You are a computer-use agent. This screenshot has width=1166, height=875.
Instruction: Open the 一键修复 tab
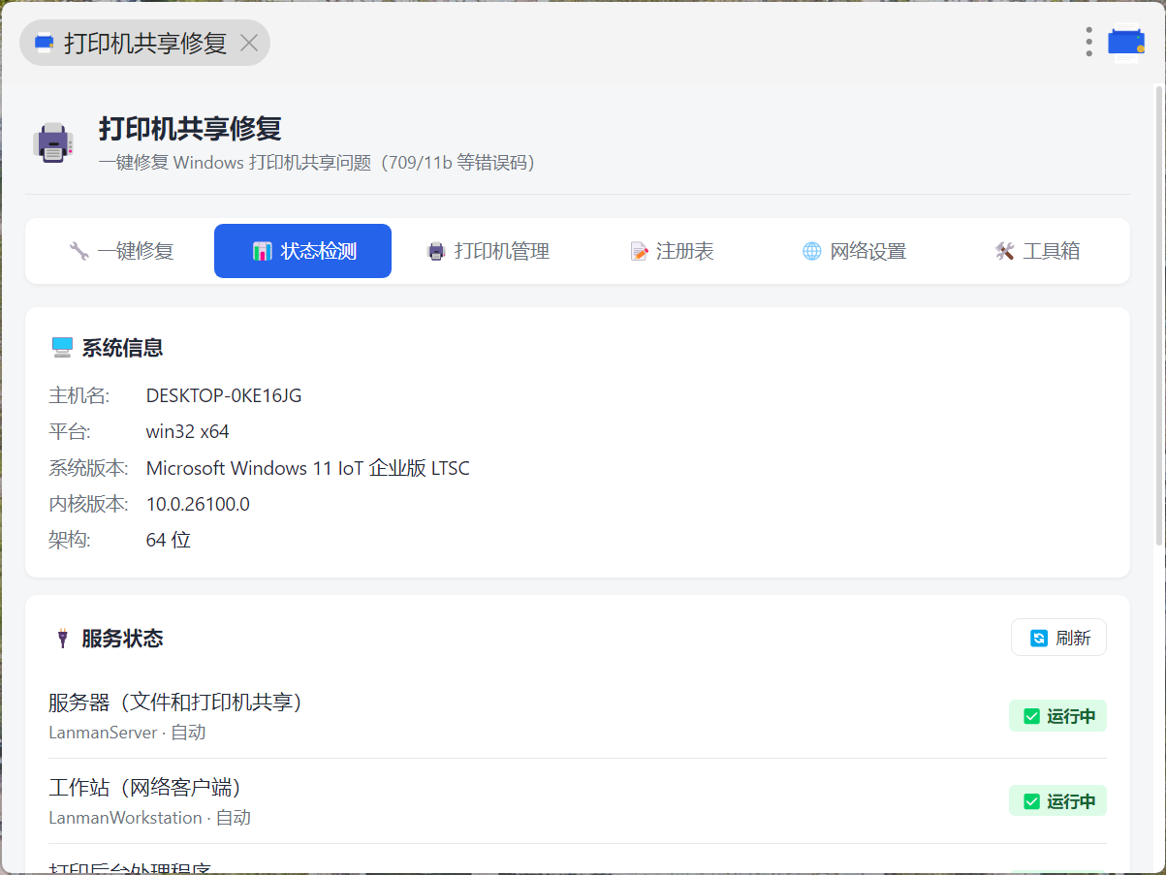[122, 251]
